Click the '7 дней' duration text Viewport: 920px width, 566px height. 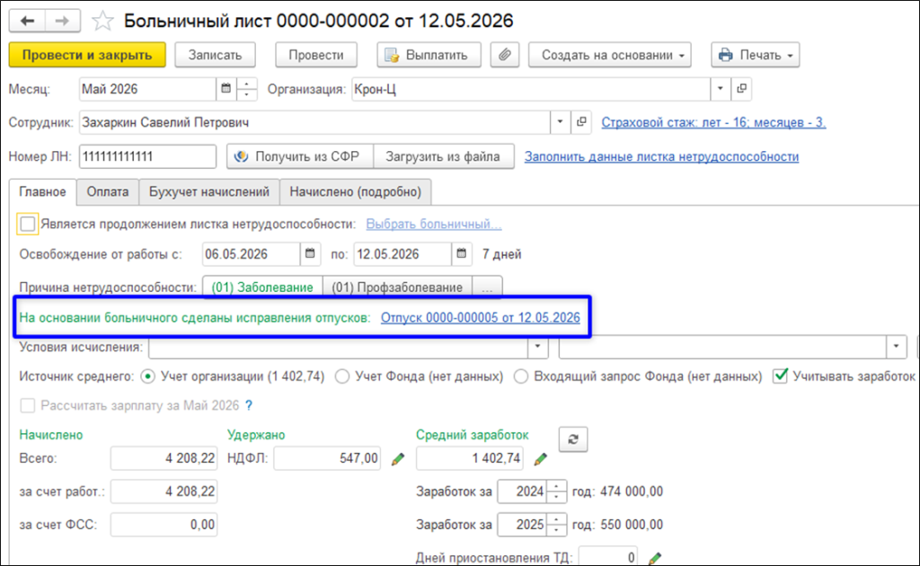pyautogui.click(x=501, y=254)
